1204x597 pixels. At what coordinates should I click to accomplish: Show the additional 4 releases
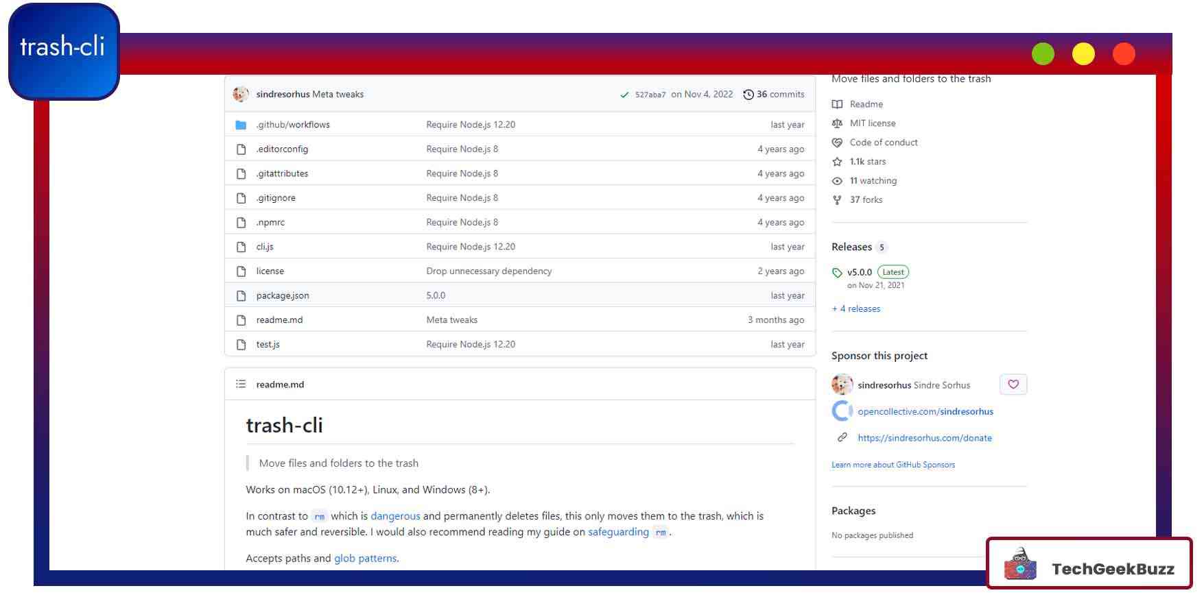[x=856, y=309]
